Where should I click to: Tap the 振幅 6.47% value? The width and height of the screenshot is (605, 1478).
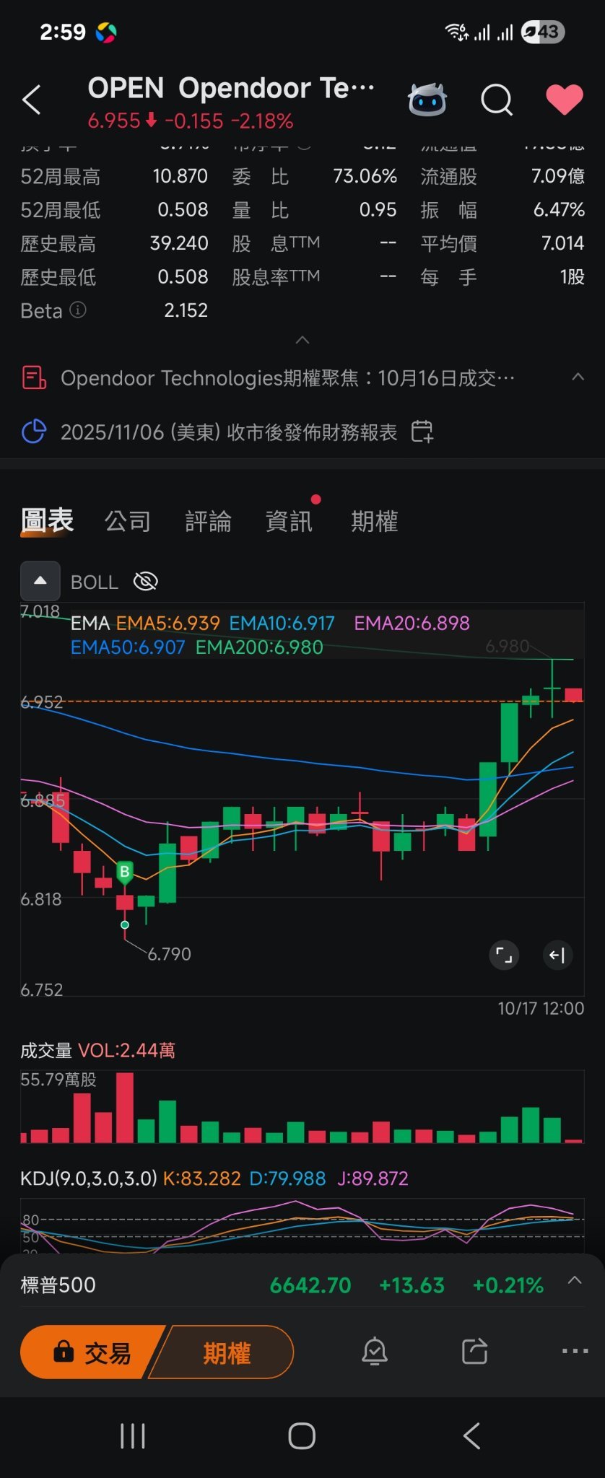(x=559, y=210)
